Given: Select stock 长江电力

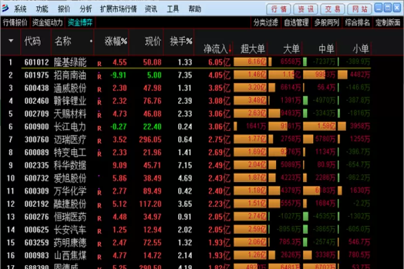Looking at the screenshot, I should 70,127.
